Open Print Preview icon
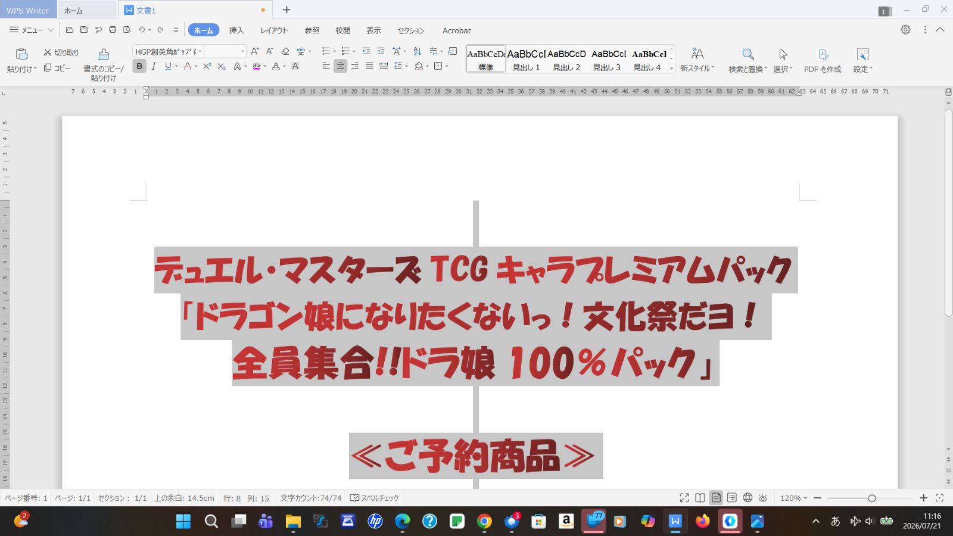The height and width of the screenshot is (536, 953). (x=127, y=30)
